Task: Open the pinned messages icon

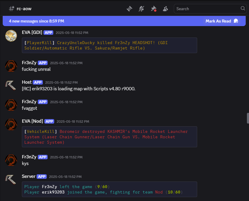Action: pyautogui.click(x=153, y=9)
